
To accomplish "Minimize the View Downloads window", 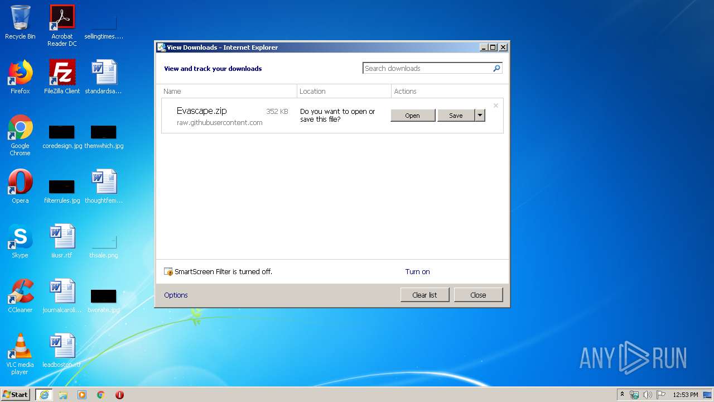I will (484, 47).
